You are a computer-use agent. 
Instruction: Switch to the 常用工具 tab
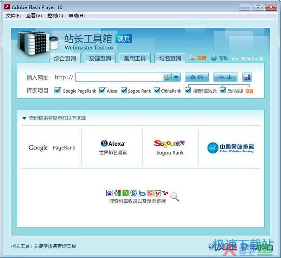135,58
